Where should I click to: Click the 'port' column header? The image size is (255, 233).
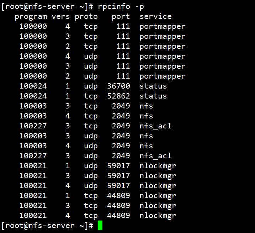click(121, 16)
